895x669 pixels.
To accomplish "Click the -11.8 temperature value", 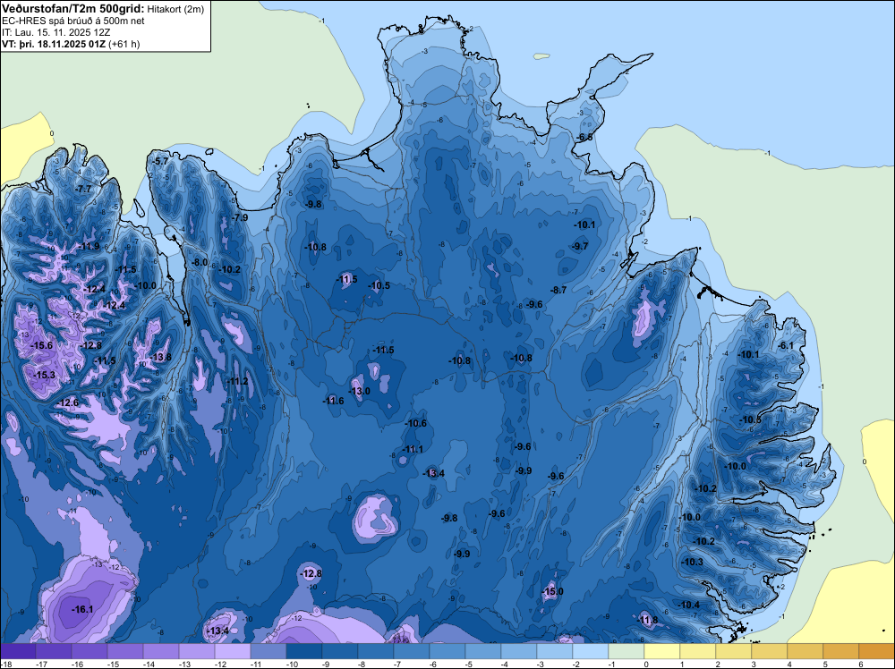I will [x=647, y=621].
